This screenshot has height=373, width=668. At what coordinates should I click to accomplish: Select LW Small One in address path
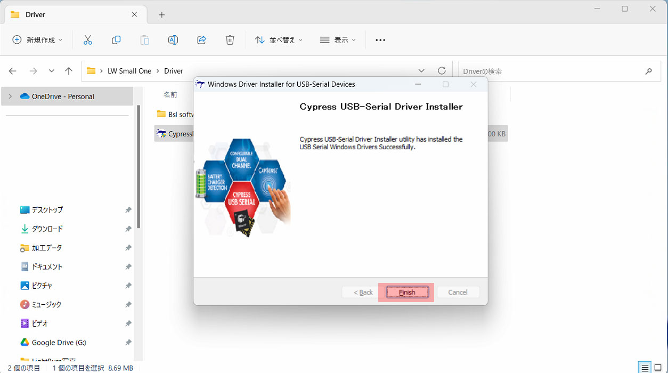pyautogui.click(x=129, y=71)
